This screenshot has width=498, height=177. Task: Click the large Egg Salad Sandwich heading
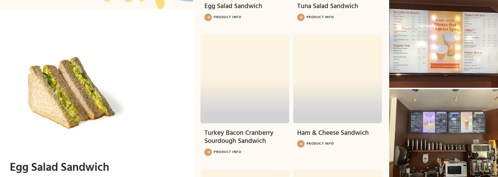click(x=59, y=167)
